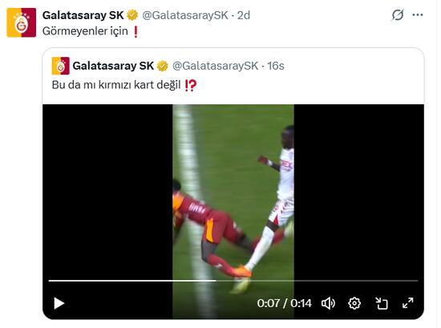Open the three-dot More menu

pyautogui.click(x=418, y=15)
